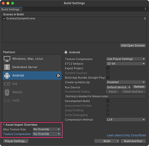
Task: Click Max Texture Size label
Action: click(x=15, y=129)
